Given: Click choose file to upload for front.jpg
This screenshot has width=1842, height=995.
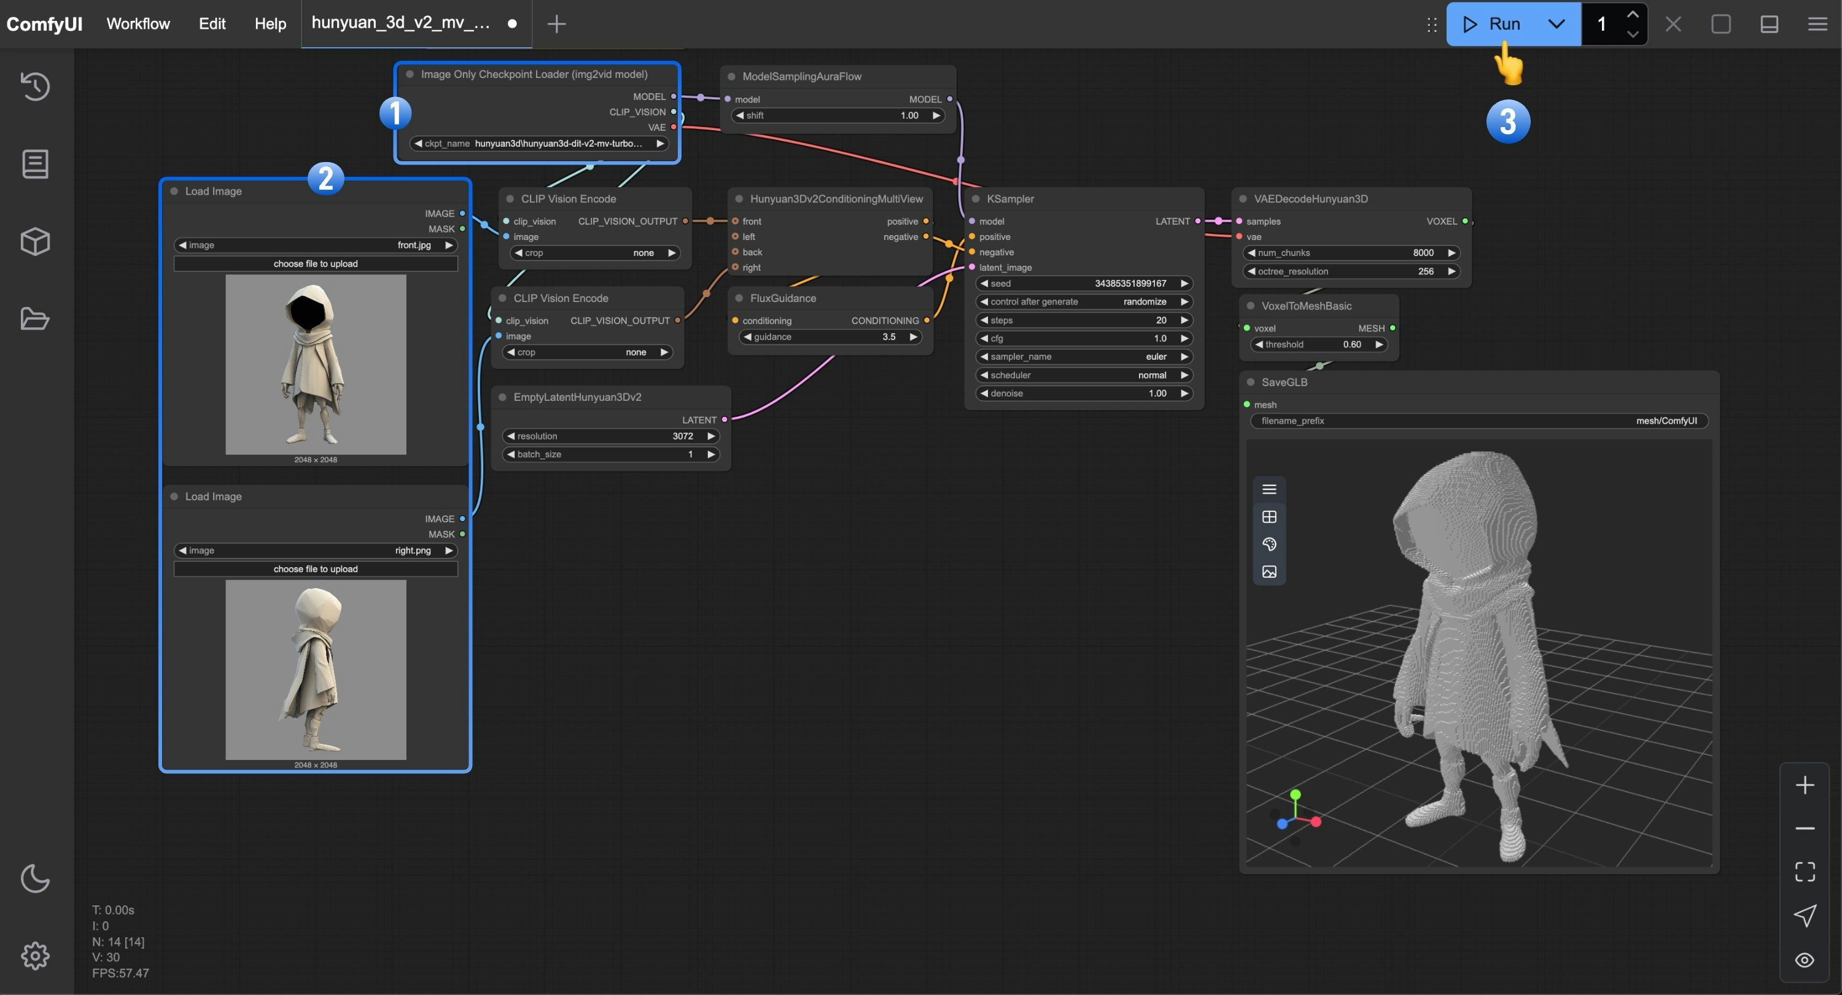Looking at the screenshot, I should click(x=316, y=264).
